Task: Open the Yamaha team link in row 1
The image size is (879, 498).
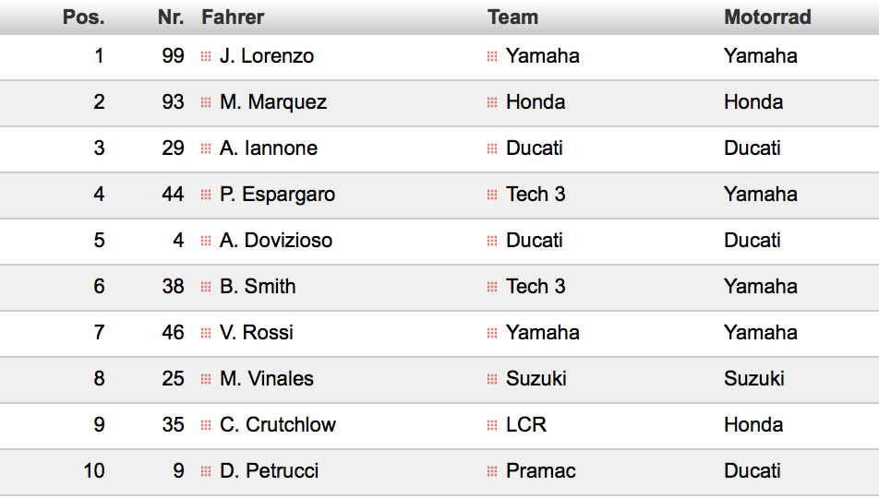Action: [543, 56]
